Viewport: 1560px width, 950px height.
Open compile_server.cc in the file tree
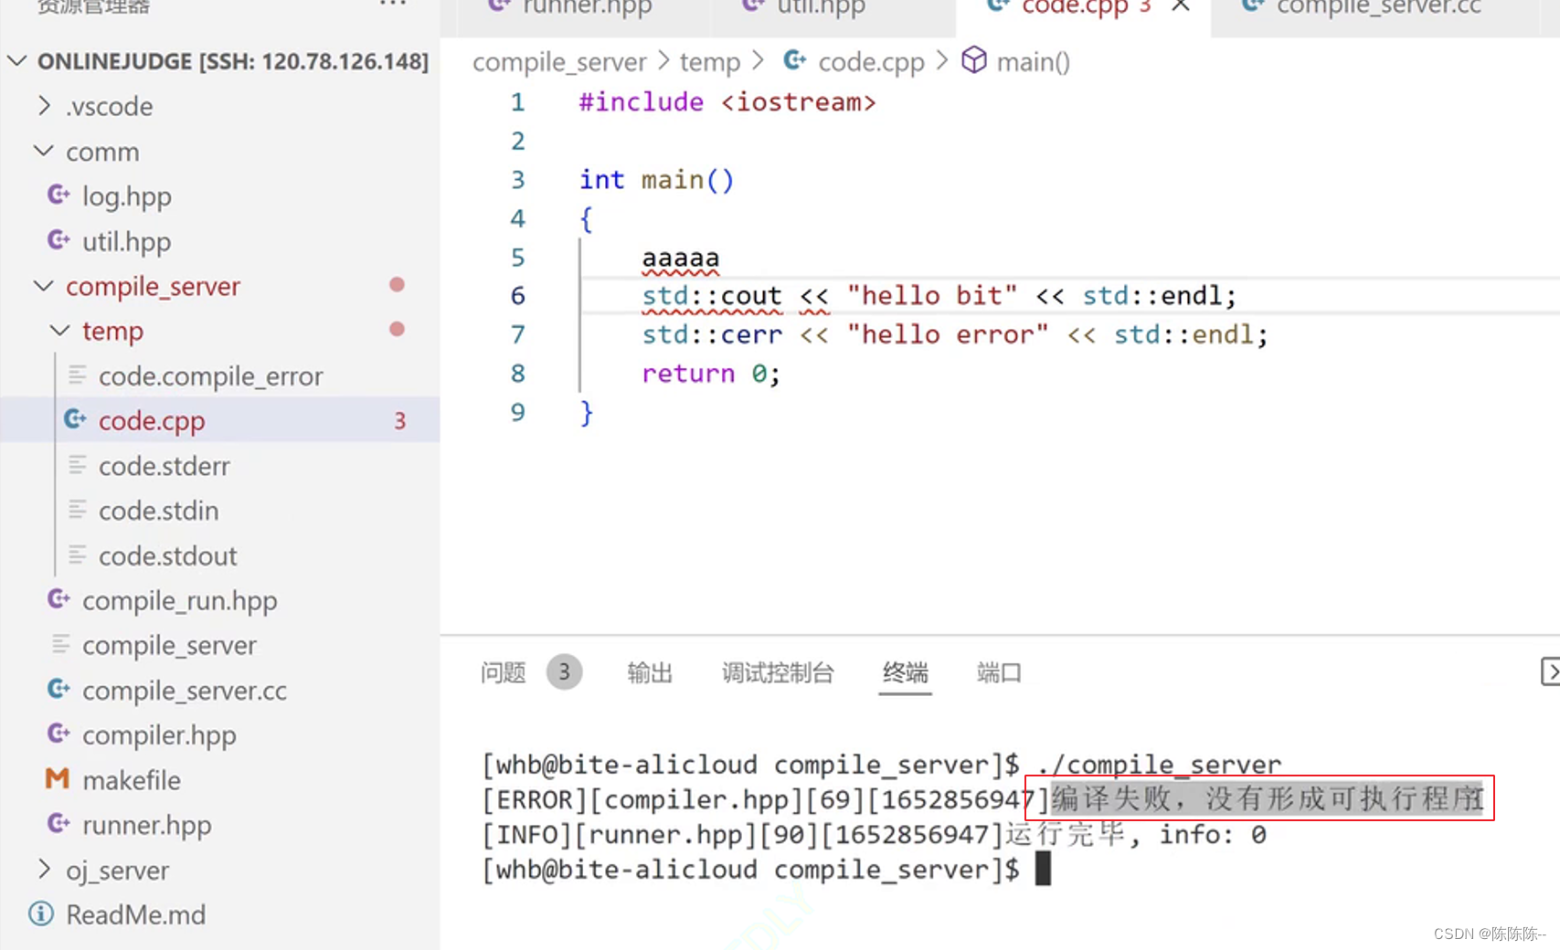[x=185, y=691]
